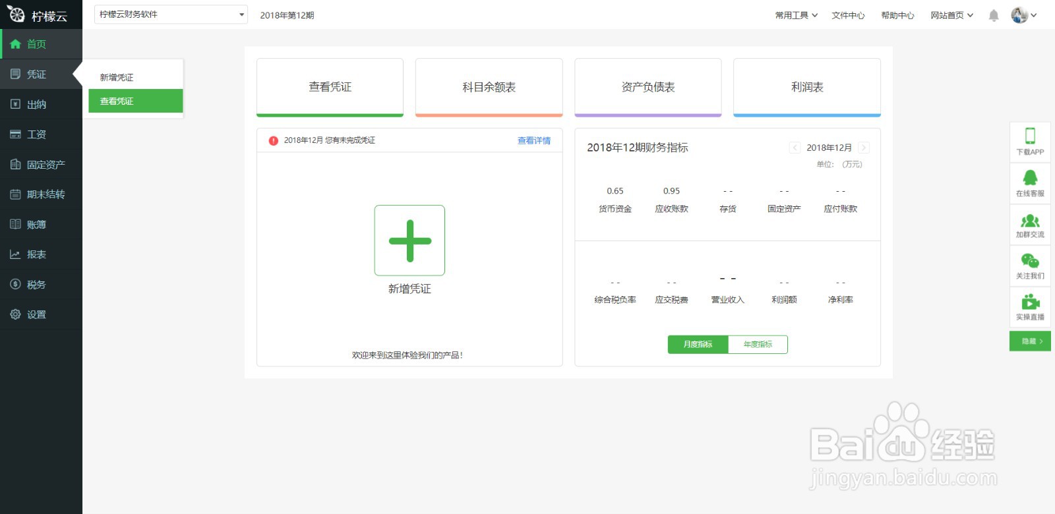This screenshot has width=1055, height=514.
Task: Go to next month in 财务指标
Action: pos(864,148)
